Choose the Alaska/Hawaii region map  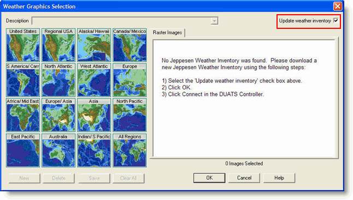[94, 45]
